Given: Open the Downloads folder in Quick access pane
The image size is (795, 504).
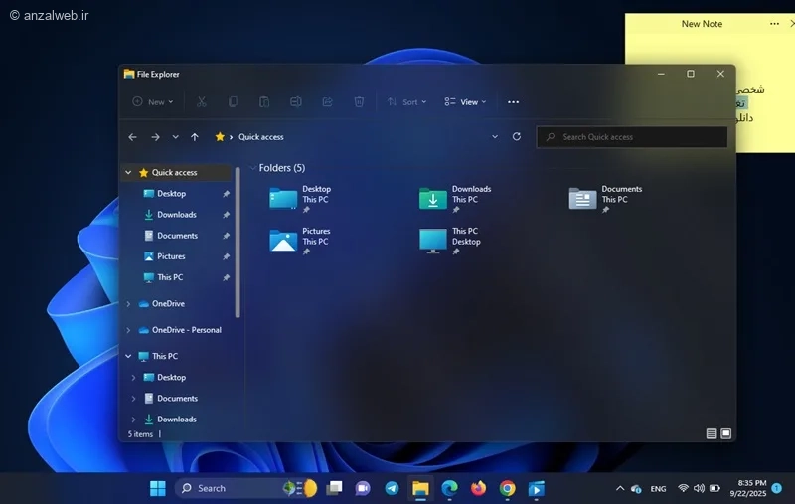Looking at the screenshot, I should click(176, 215).
